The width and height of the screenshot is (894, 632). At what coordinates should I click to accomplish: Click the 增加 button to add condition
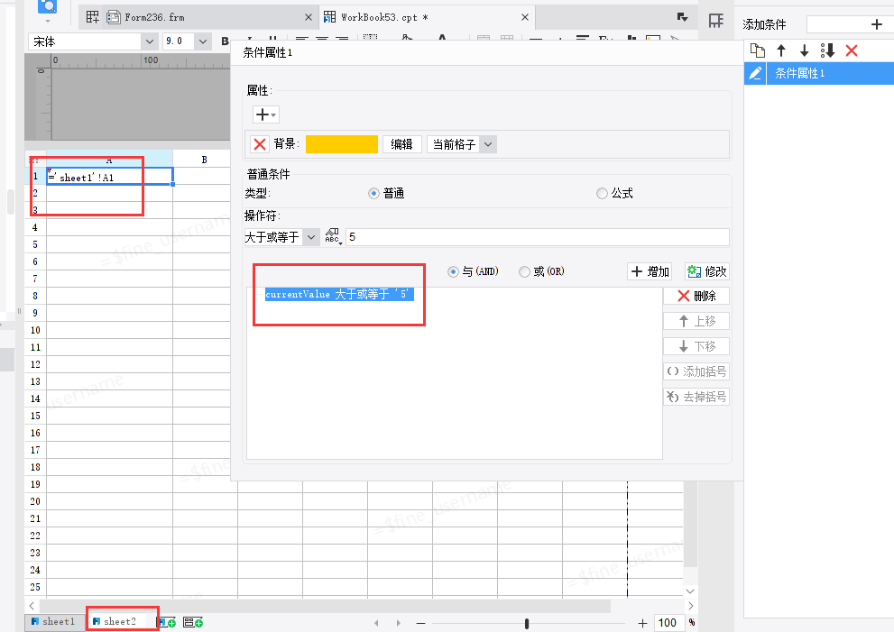tap(650, 271)
